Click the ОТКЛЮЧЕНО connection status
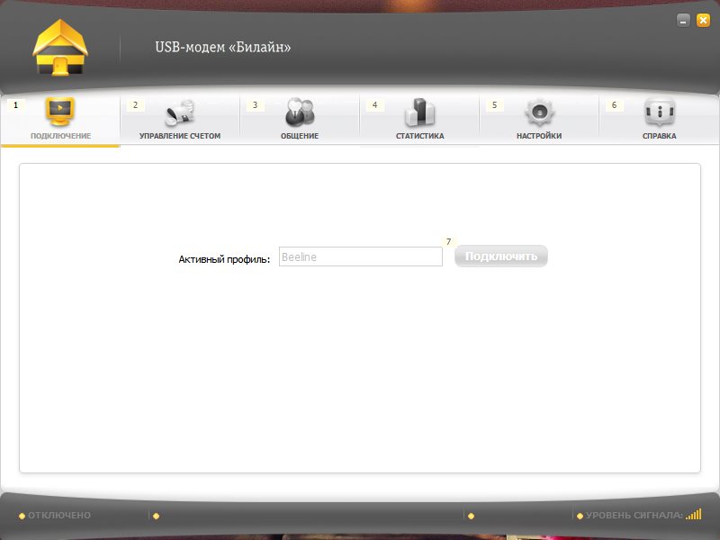This screenshot has height=540, width=720. point(59,516)
